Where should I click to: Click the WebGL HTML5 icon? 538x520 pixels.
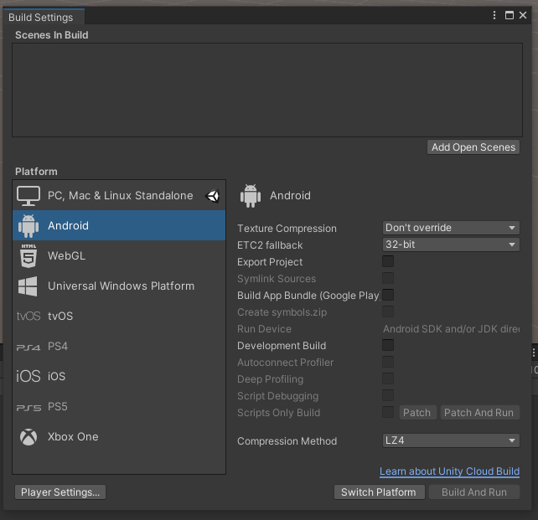coord(28,255)
